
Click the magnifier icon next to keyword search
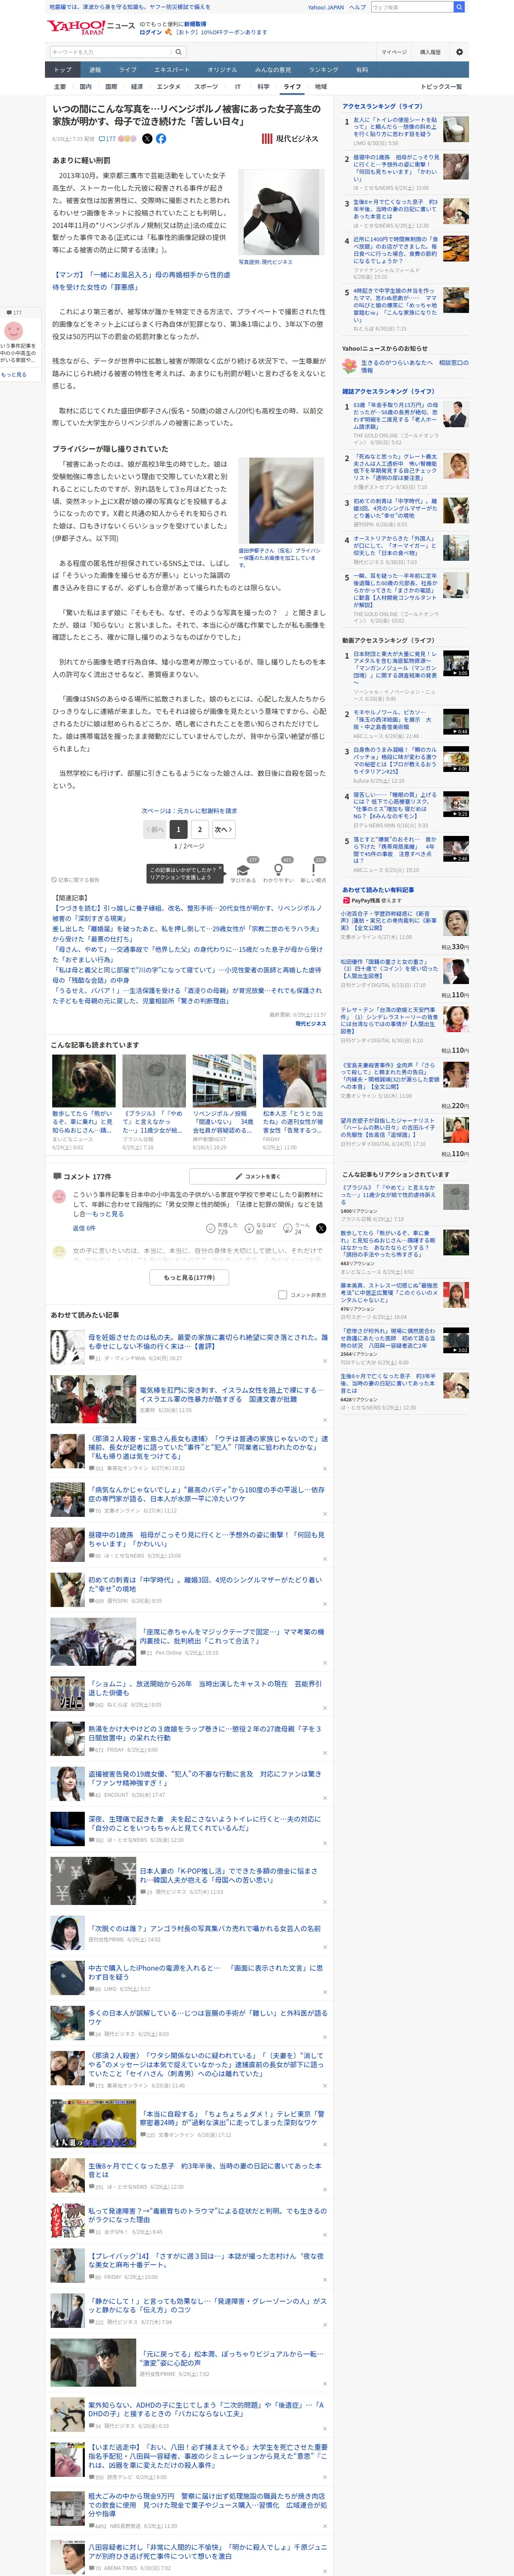tap(179, 52)
